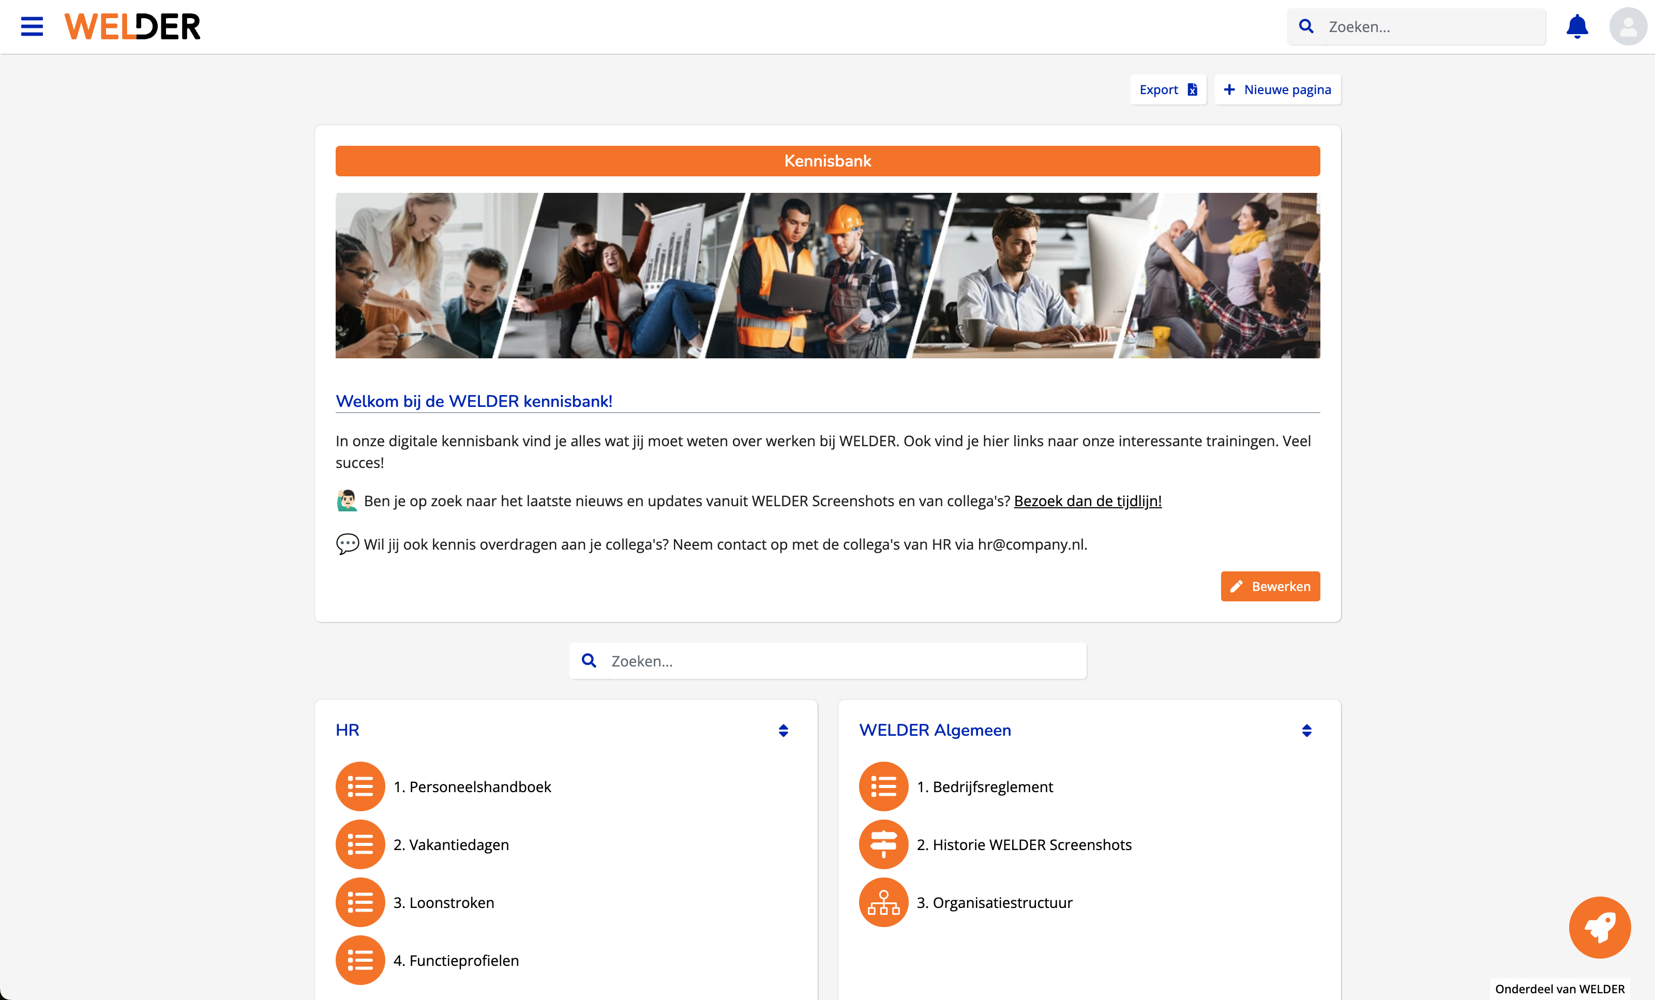Click the Organisatiestructuur sitemap icon

pos(883,902)
